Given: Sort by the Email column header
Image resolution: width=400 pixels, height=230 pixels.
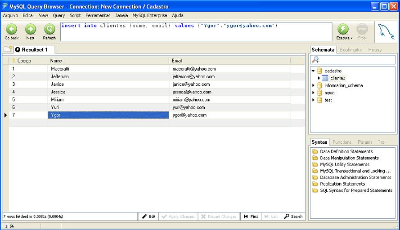Looking at the screenshot, I should pos(229,61).
